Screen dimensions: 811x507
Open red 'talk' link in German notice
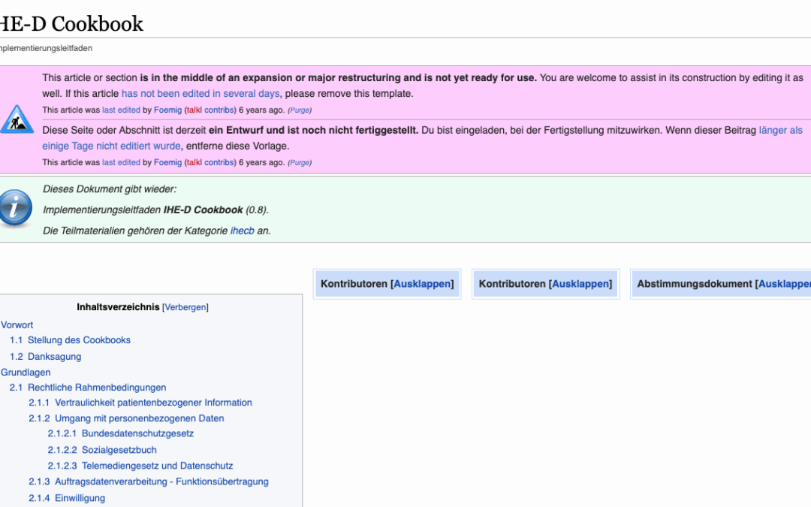point(194,162)
